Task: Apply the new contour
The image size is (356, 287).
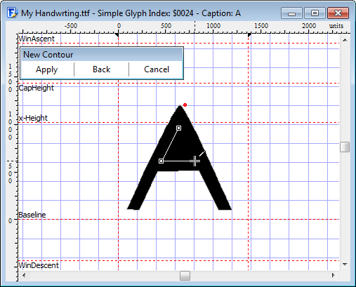Action: 47,69
